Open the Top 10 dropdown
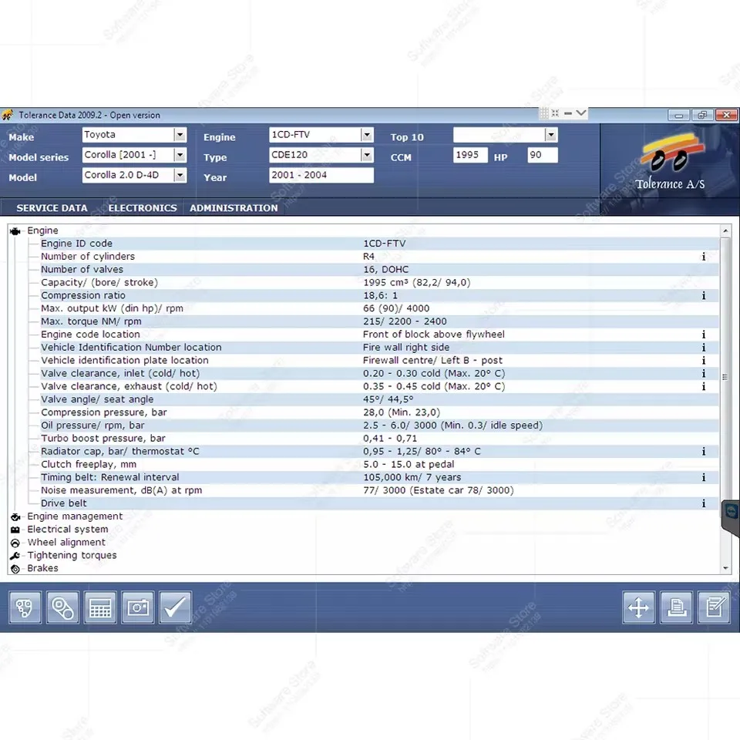Viewport: 740px width, 740px height. [x=550, y=134]
